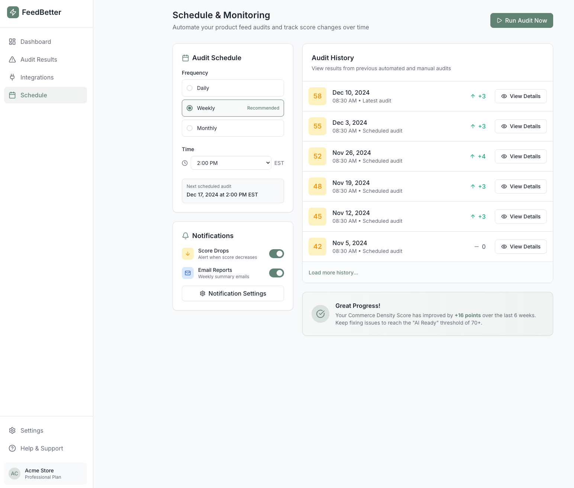Click Run Audit Now

pyautogui.click(x=522, y=20)
